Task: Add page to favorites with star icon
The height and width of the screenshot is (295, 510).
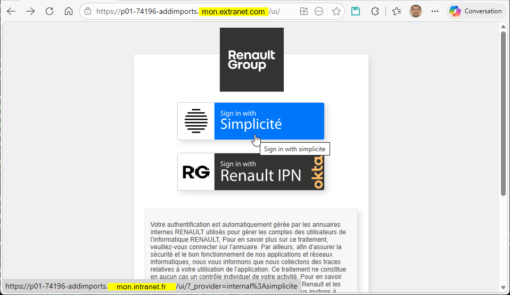Action: (x=336, y=11)
